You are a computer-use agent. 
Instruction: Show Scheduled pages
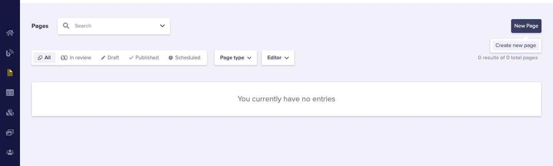[x=184, y=58]
